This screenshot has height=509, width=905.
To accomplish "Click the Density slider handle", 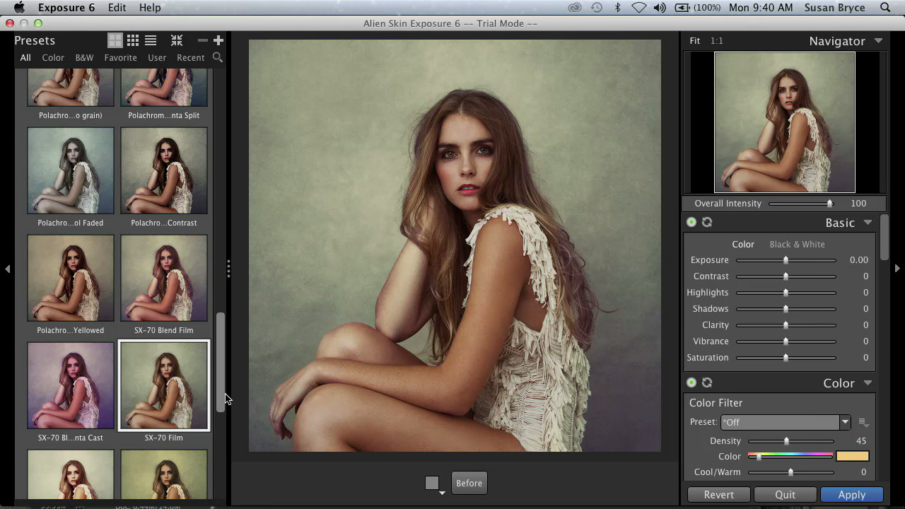I will (x=786, y=441).
